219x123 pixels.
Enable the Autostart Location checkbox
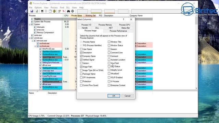pyautogui.click(x=109, y=59)
